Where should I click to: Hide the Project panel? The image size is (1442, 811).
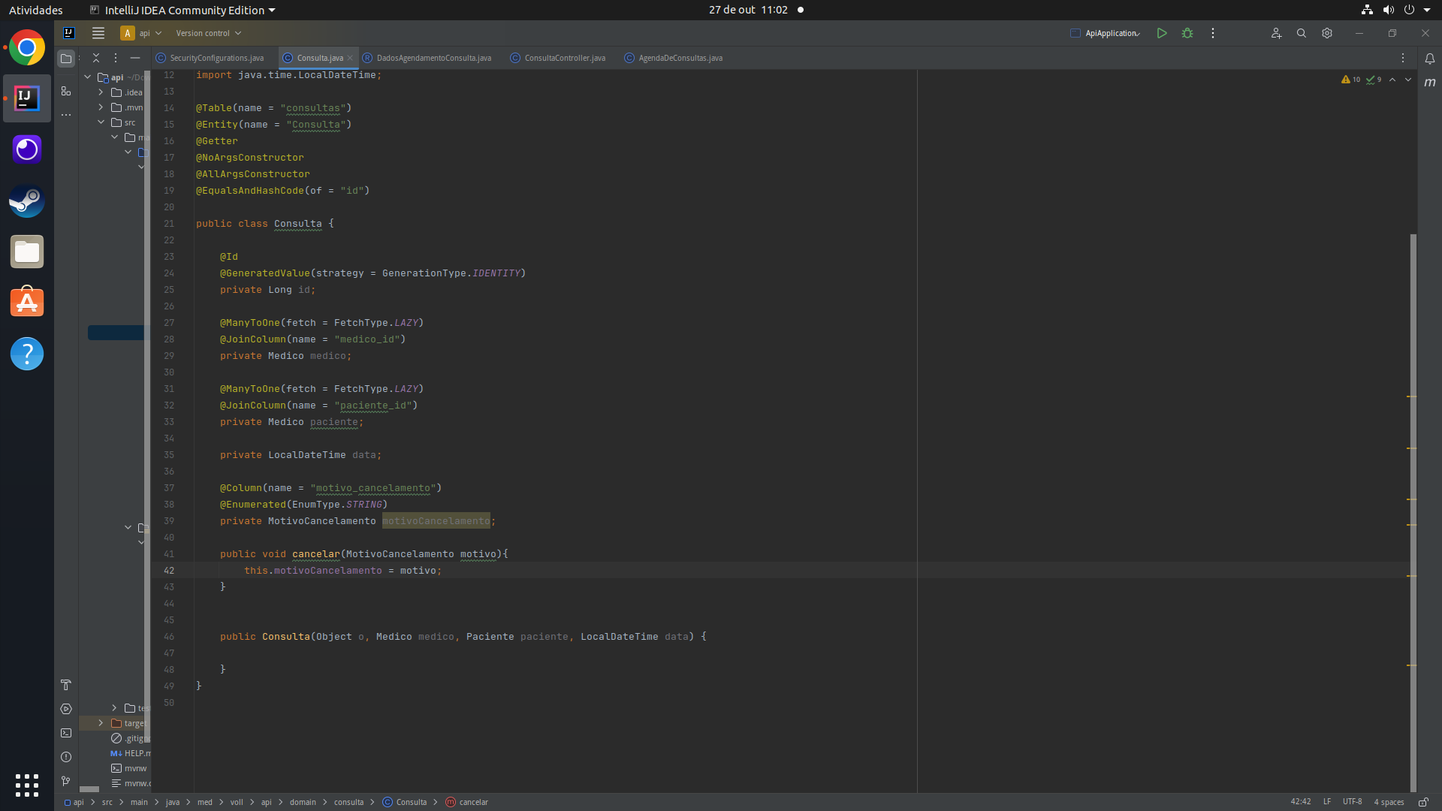pyautogui.click(x=135, y=58)
